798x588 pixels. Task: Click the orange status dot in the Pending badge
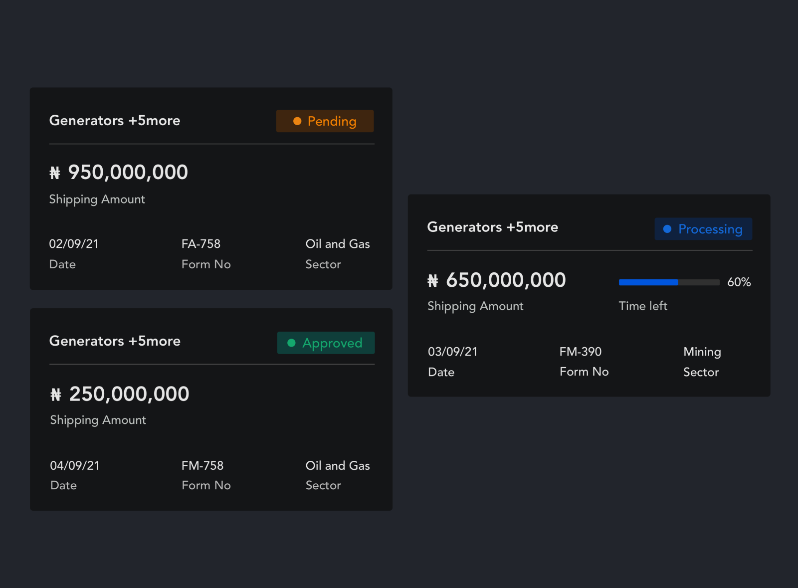pos(297,121)
